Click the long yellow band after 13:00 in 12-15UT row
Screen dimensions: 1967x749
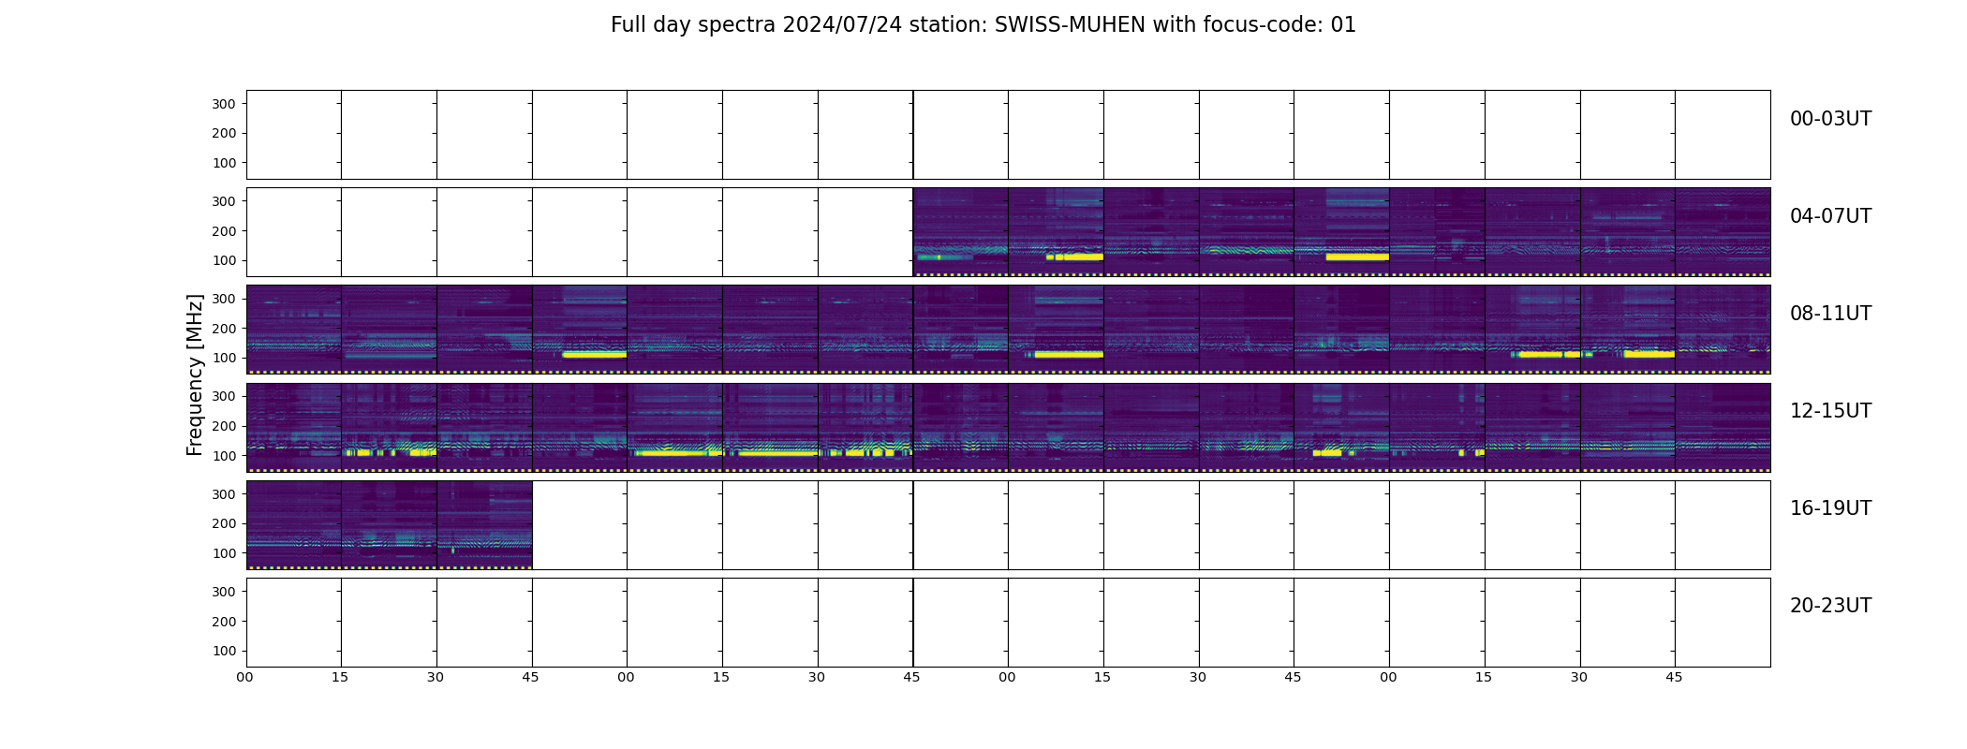click(677, 453)
